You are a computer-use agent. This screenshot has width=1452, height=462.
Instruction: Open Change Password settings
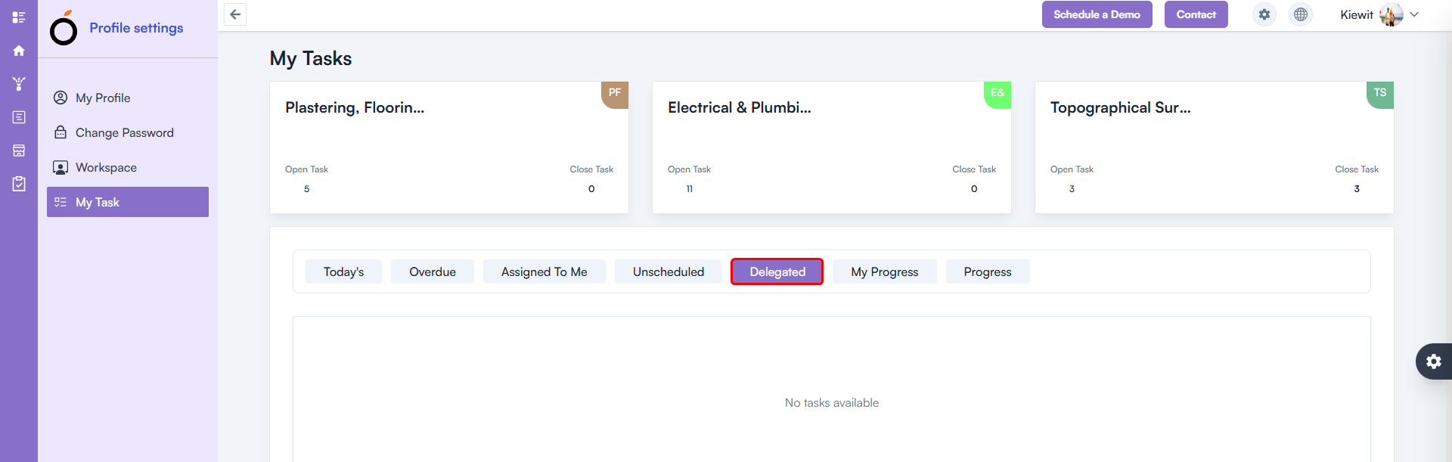pyautogui.click(x=123, y=132)
